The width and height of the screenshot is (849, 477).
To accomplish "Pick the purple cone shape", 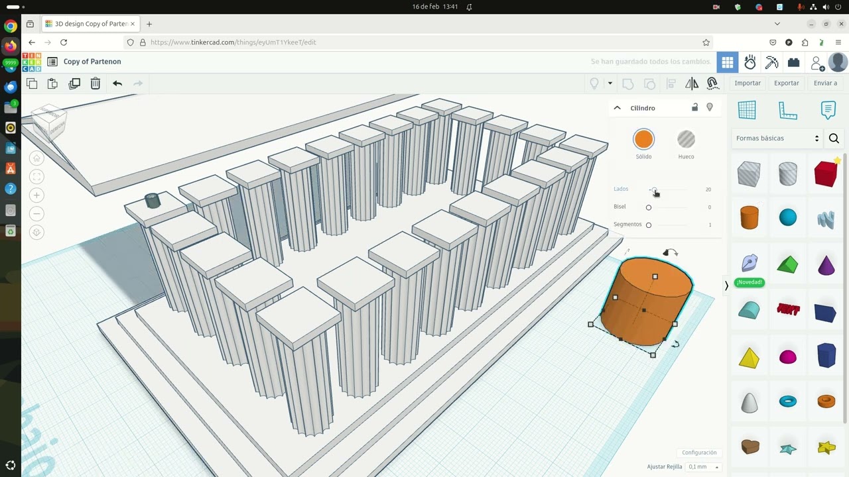I will point(826,265).
